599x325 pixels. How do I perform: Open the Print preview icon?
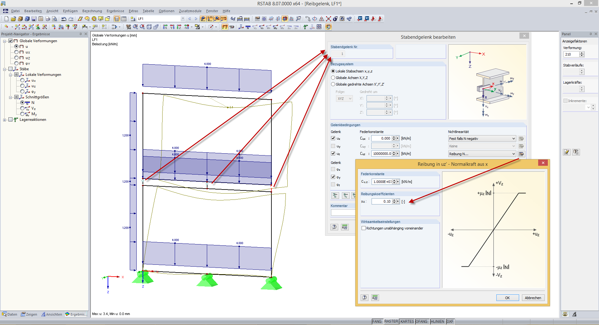(55, 19)
